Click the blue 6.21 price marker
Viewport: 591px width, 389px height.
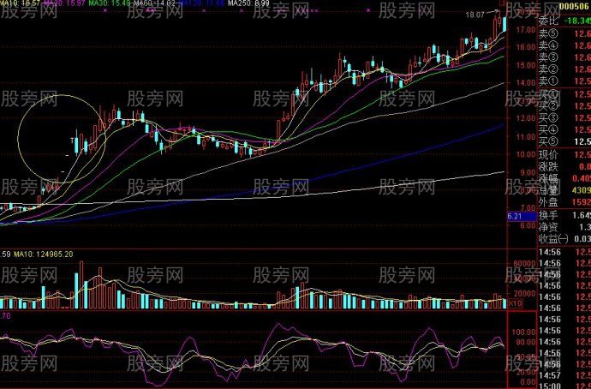[522, 217]
